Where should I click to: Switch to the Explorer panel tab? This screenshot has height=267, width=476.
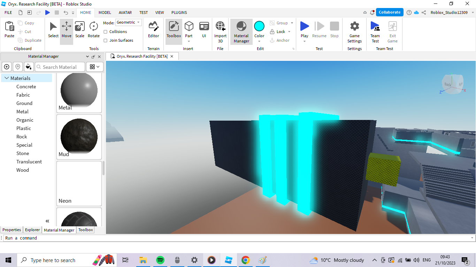tap(32, 230)
